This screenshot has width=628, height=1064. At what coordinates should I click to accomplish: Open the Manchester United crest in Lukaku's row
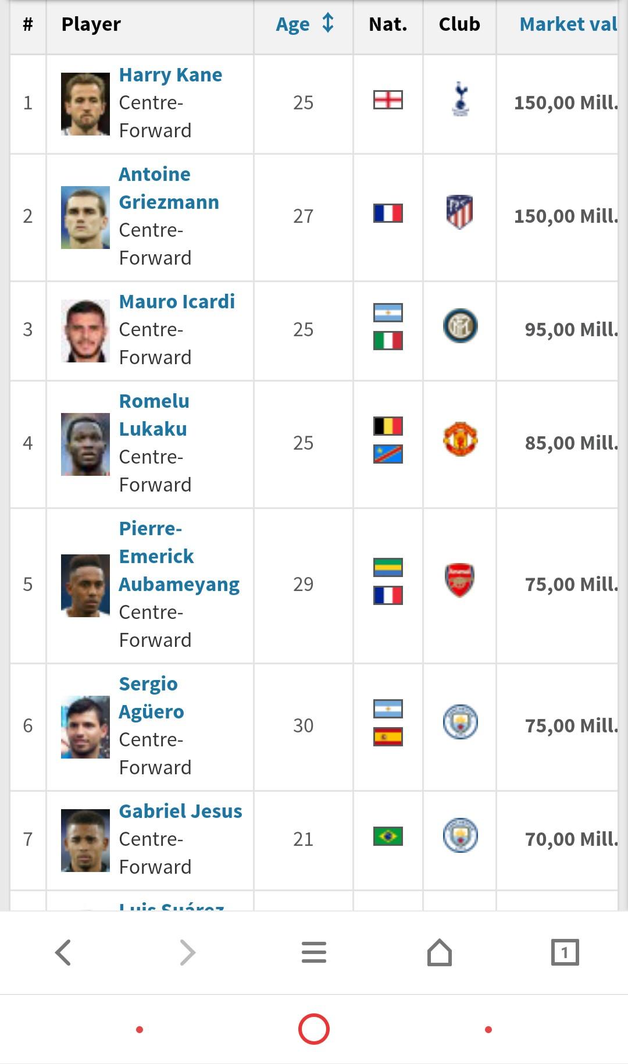[461, 439]
